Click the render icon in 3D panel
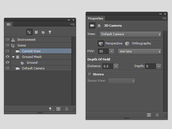This screenshot has height=129, width=172. point(58,109)
